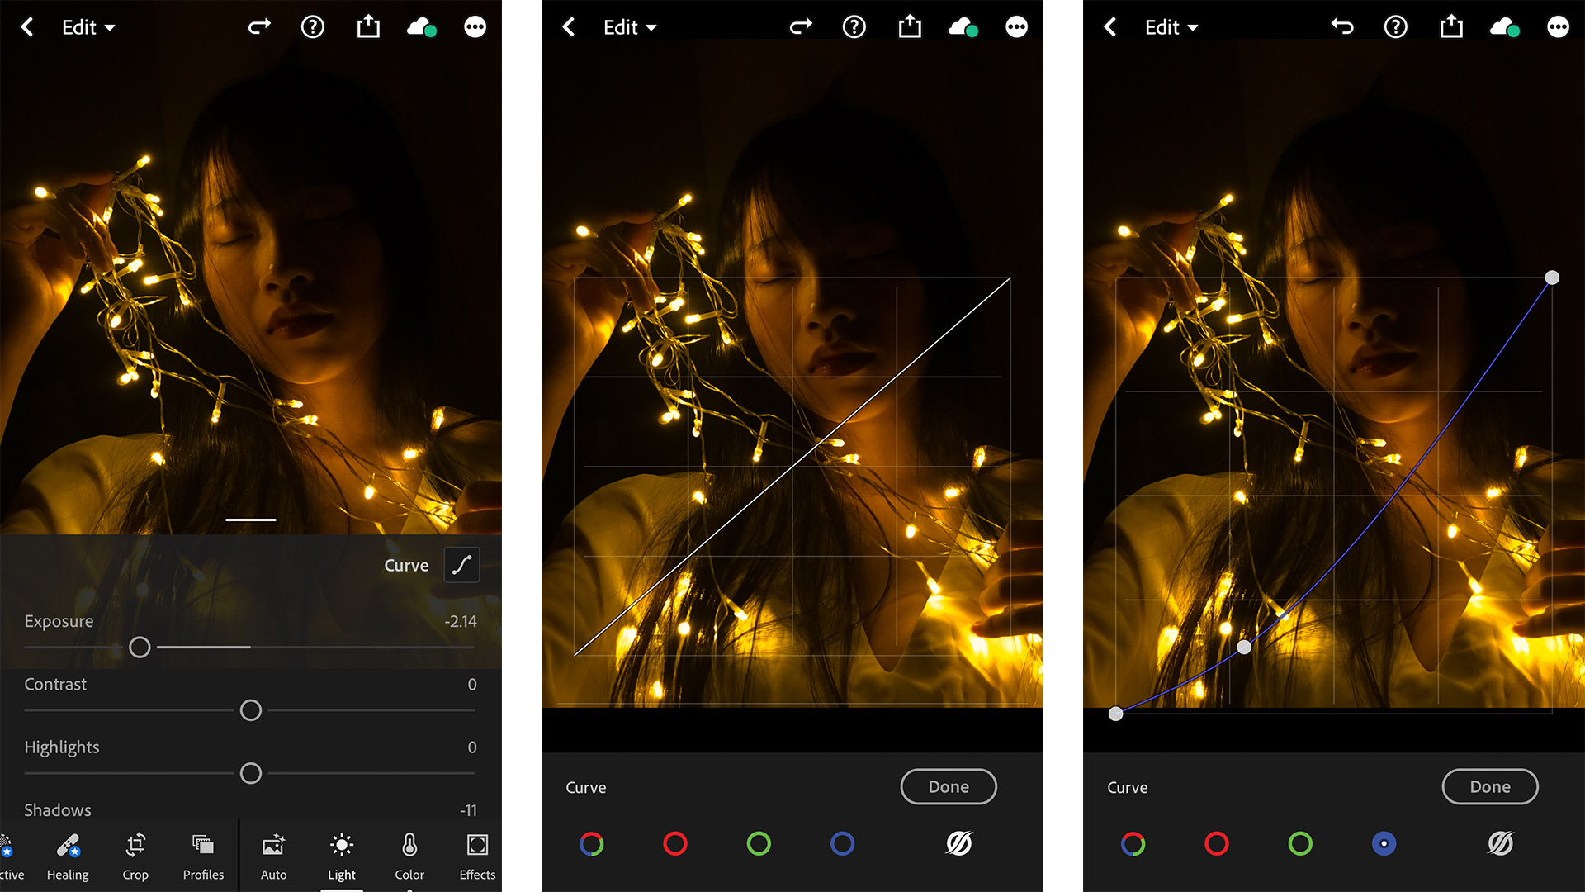
Task: Click the Contrast slider handle
Action: [x=251, y=710]
